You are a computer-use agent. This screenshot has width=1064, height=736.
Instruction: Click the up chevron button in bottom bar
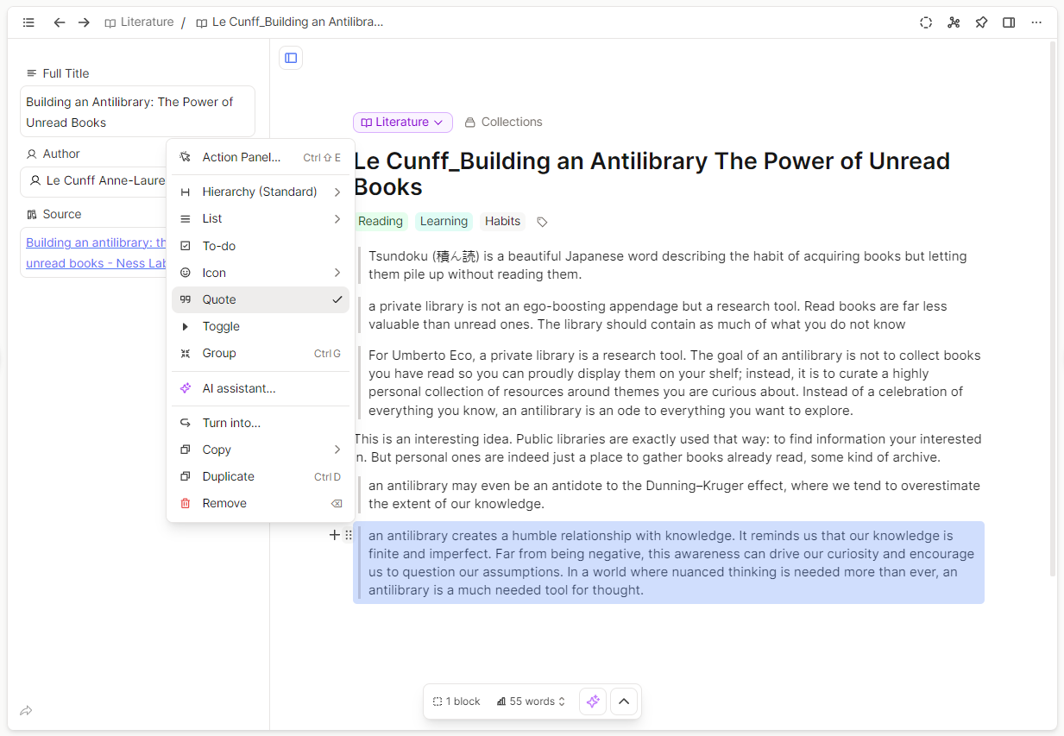click(624, 701)
